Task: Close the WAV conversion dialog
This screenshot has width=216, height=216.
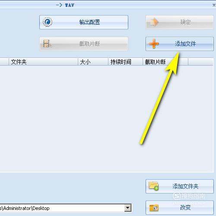Action: (214, 5)
